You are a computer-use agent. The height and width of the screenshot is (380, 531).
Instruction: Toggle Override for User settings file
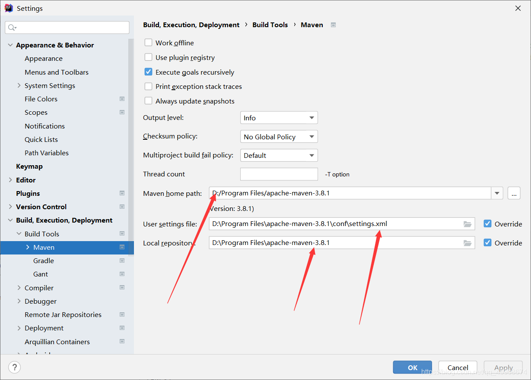click(488, 224)
